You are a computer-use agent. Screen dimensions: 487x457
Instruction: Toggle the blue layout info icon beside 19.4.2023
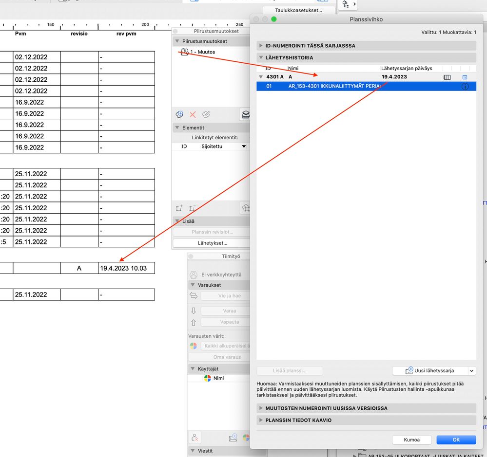coord(464,77)
